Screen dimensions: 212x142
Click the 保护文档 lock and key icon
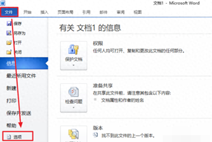(x=73, y=49)
